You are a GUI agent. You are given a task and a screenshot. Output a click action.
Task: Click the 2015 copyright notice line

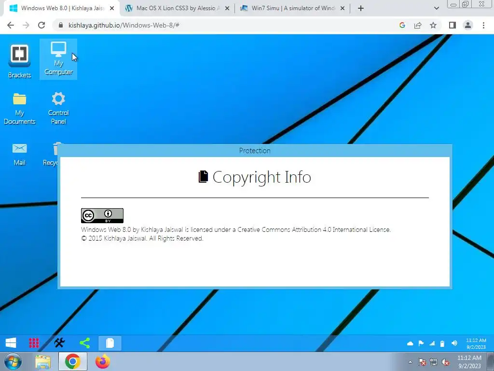(x=142, y=239)
